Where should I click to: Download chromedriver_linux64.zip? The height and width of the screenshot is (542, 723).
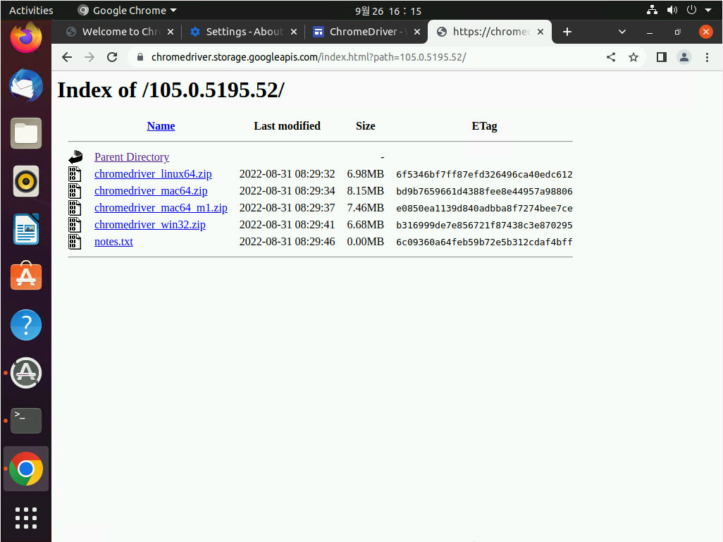coord(153,173)
